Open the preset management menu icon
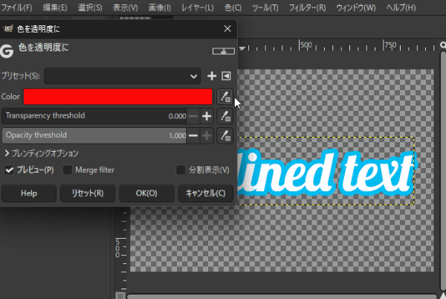The width and height of the screenshot is (446, 299). pos(226,76)
